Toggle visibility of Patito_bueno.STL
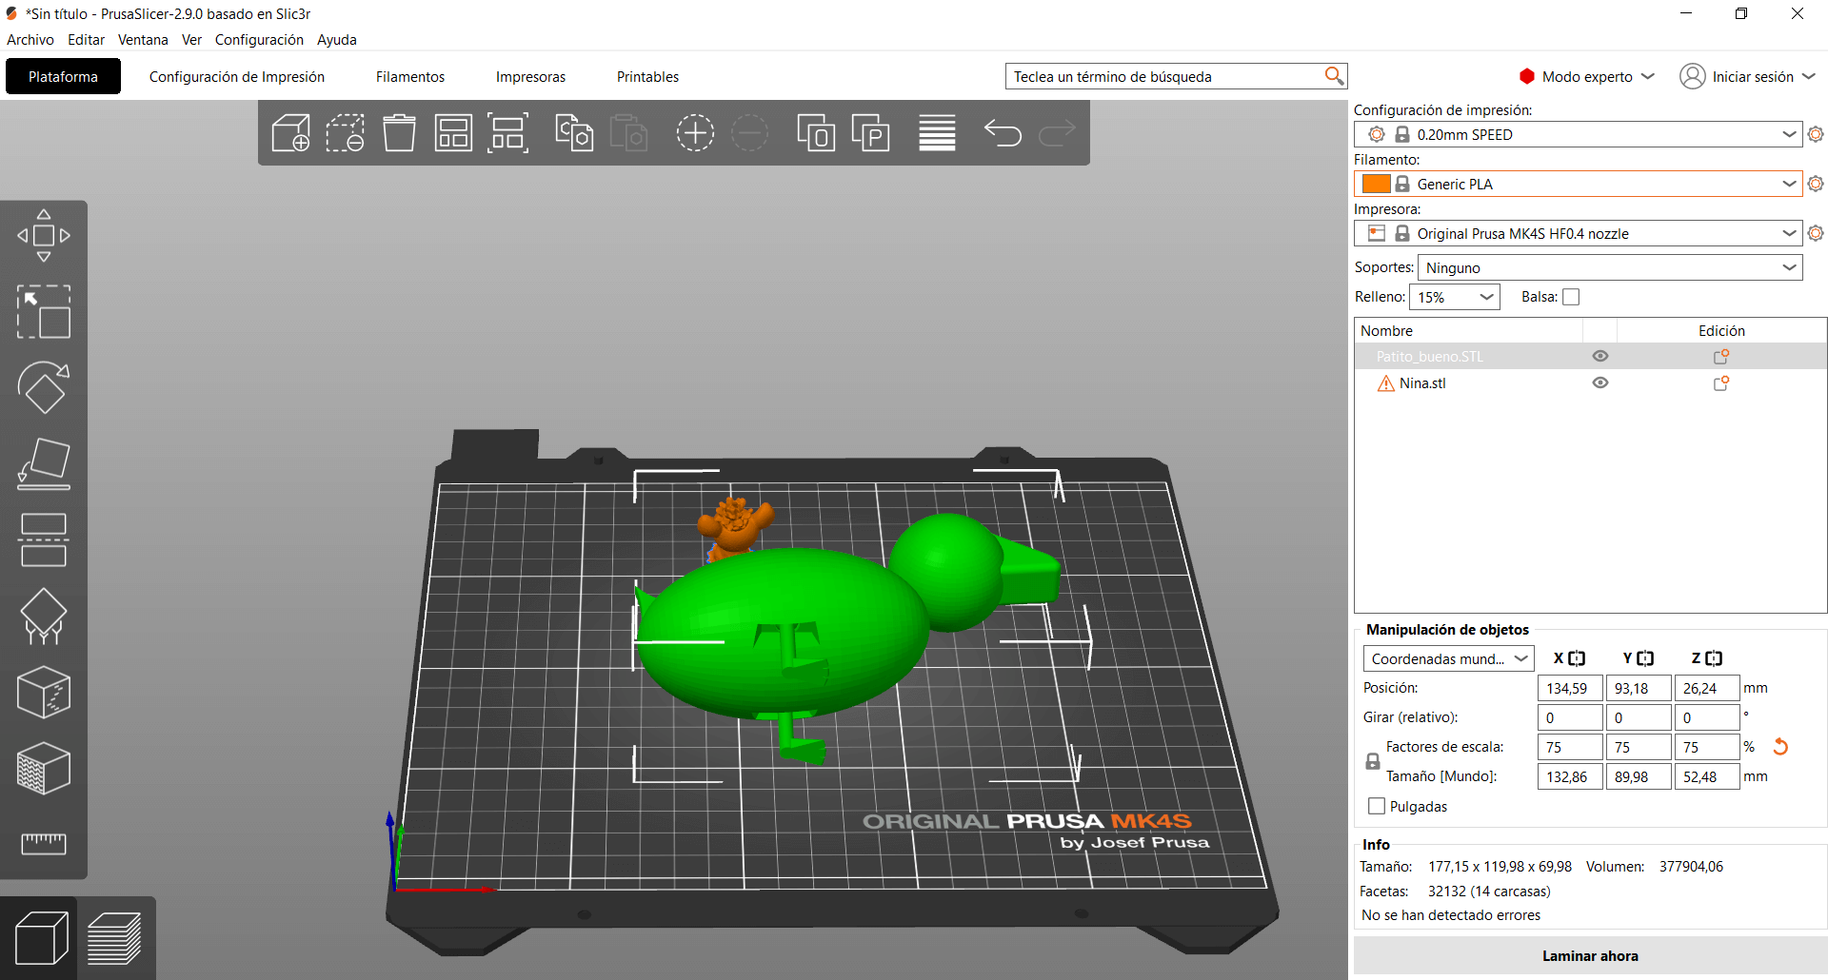1828x980 pixels. [1600, 356]
